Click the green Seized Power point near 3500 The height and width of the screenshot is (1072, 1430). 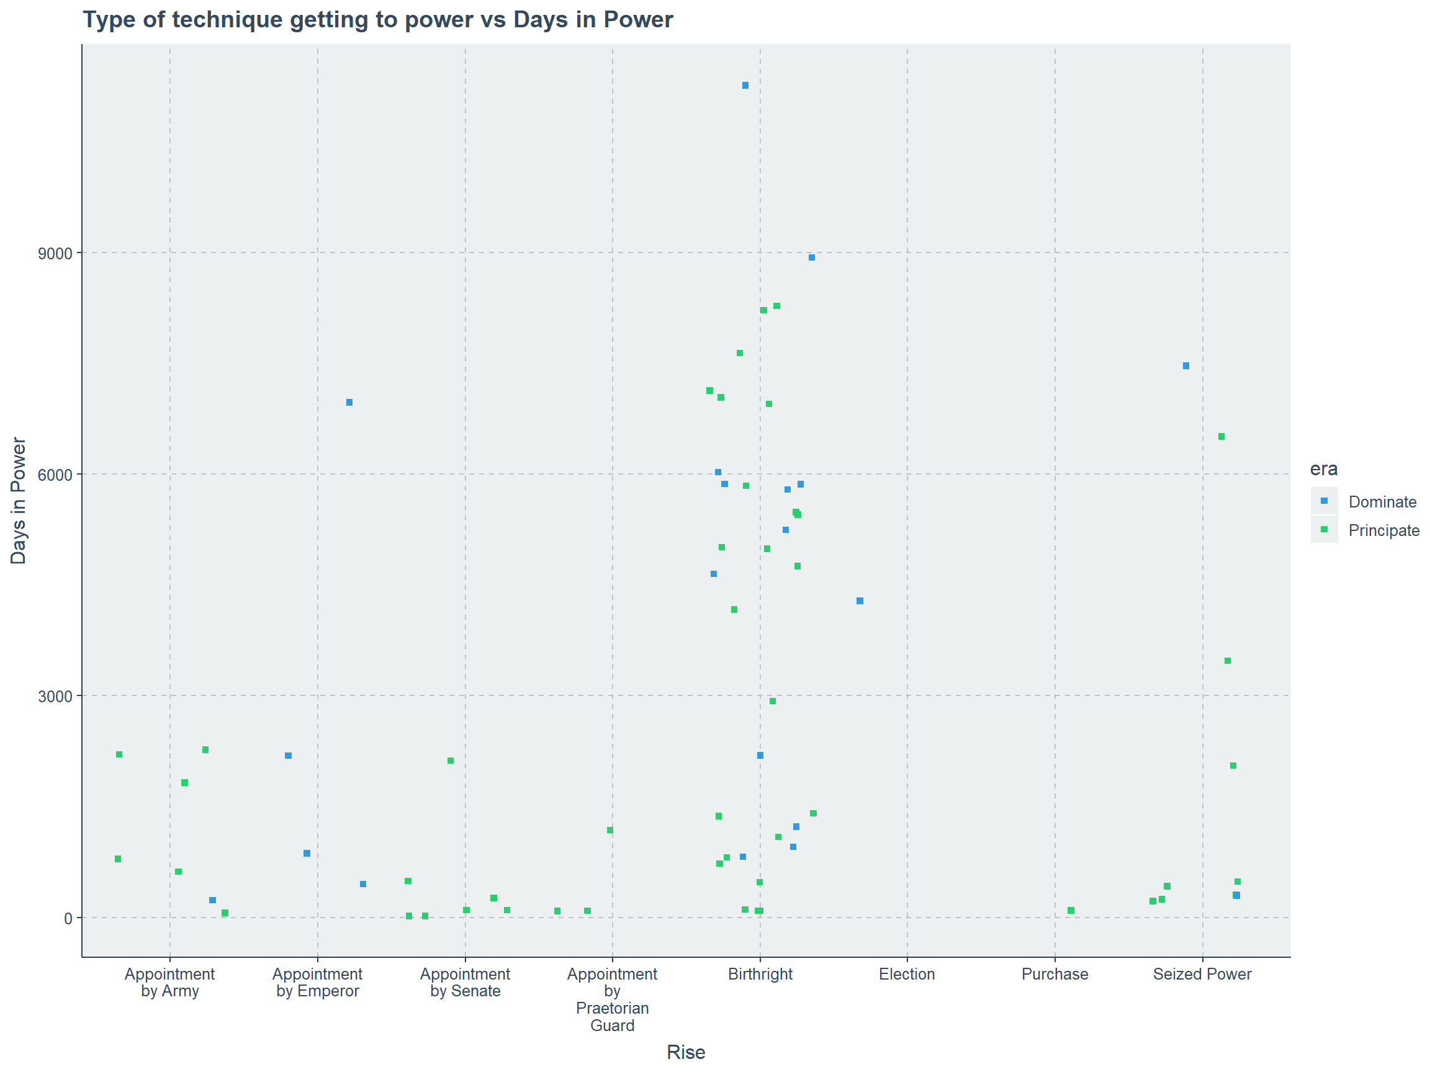pos(1228,661)
